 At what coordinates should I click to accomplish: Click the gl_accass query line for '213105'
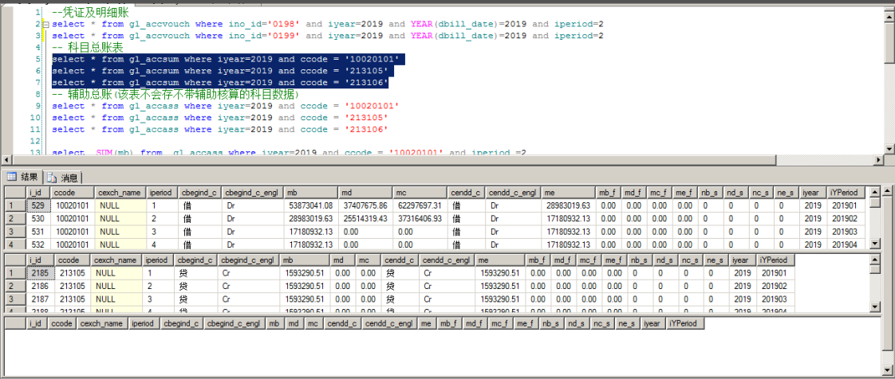pos(219,118)
